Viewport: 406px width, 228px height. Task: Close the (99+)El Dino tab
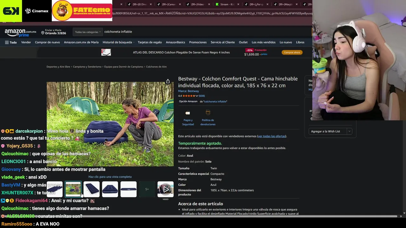151,4
